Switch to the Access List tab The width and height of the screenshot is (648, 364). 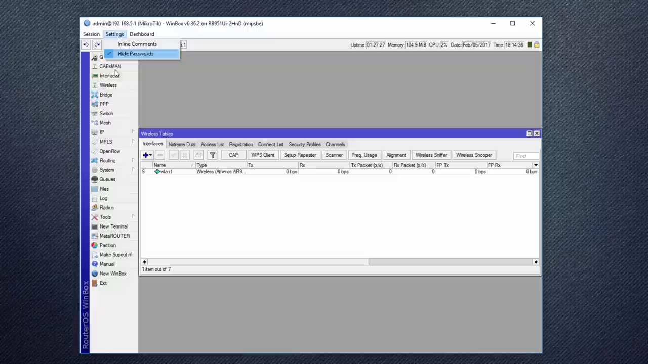(x=212, y=145)
